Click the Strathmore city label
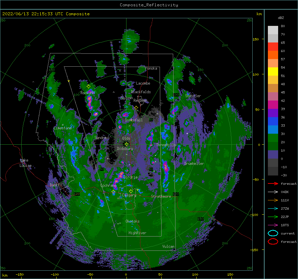The width and height of the screenshot is (298, 279). [161, 196]
